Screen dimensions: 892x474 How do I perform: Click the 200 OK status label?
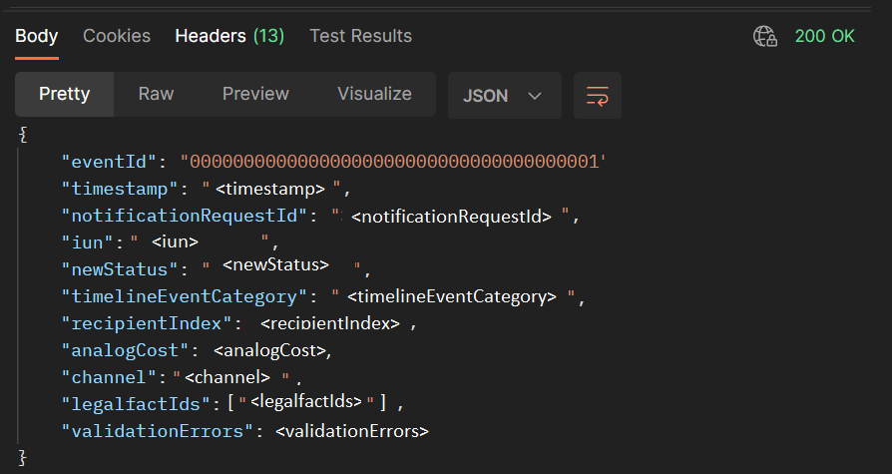click(x=824, y=36)
